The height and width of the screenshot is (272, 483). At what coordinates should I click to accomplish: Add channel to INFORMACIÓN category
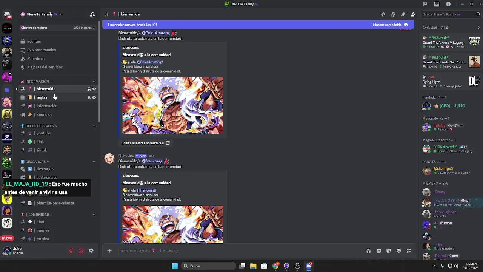(x=94, y=82)
